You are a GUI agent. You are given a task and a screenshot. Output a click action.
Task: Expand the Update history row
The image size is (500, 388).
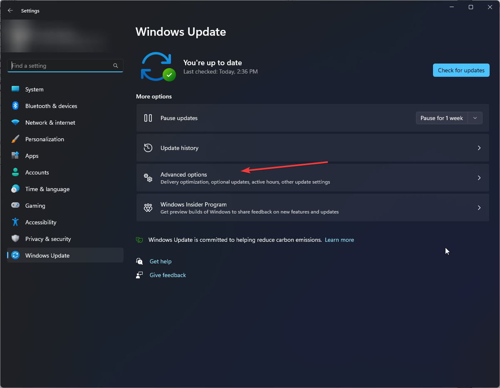tap(479, 147)
